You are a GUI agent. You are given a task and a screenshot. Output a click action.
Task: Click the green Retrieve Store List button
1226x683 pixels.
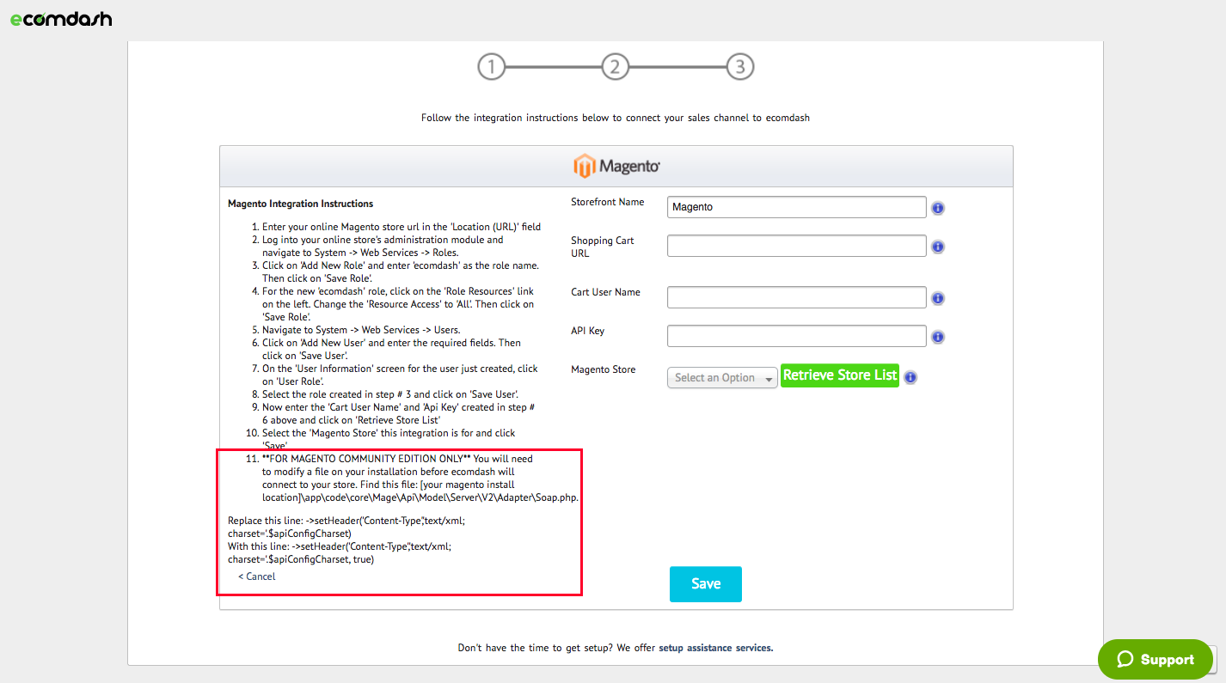coord(839,375)
